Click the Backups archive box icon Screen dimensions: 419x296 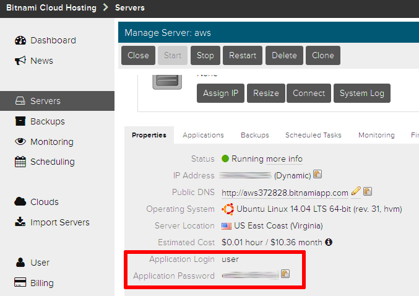click(x=20, y=121)
